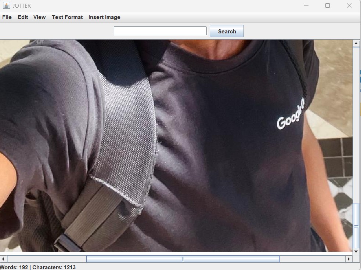Screen dimensions: 361x270
Task: Maximize the JOTTER window
Action: click(328, 6)
